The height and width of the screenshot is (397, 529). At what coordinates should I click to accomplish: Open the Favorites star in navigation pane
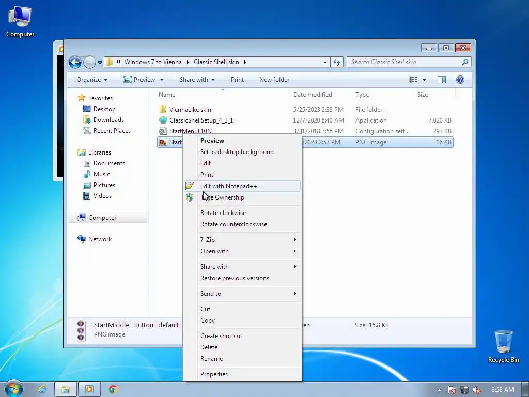[x=81, y=98]
